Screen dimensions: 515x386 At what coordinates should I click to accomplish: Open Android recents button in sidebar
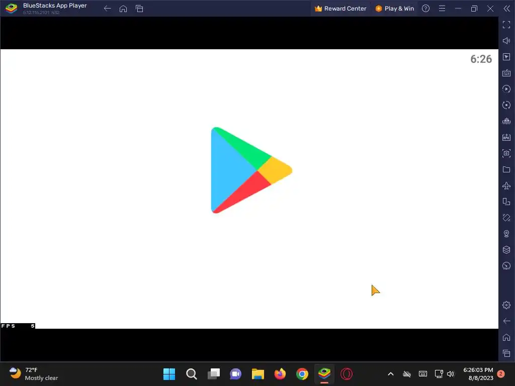point(506,353)
